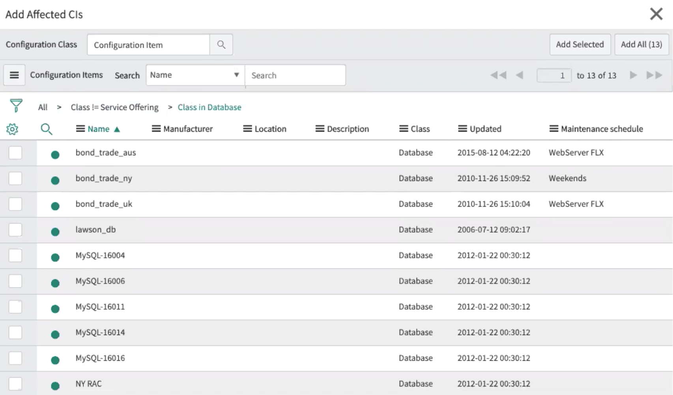Check the bond_trade_uk row checkbox
Image resolution: width=673 pixels, height=395 pixels.
click(x=15, y=204)
